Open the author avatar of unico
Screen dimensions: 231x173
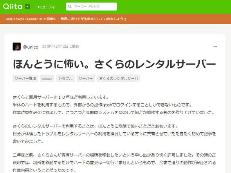[17, 47]
